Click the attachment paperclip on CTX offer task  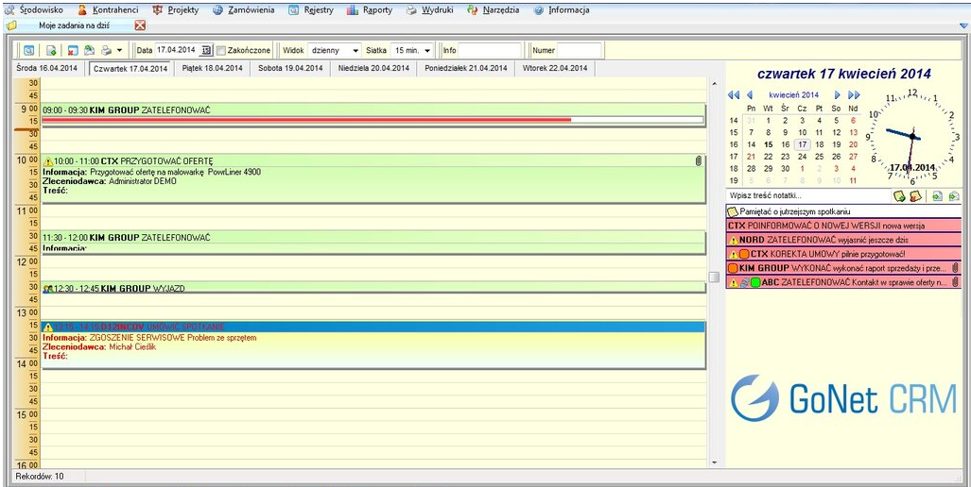point(698,160)
